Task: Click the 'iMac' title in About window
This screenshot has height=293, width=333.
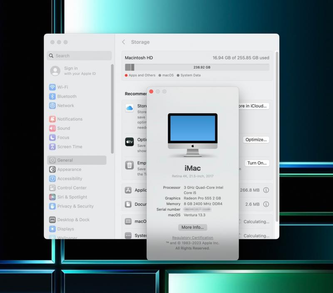Action: [x=193, y=168]
